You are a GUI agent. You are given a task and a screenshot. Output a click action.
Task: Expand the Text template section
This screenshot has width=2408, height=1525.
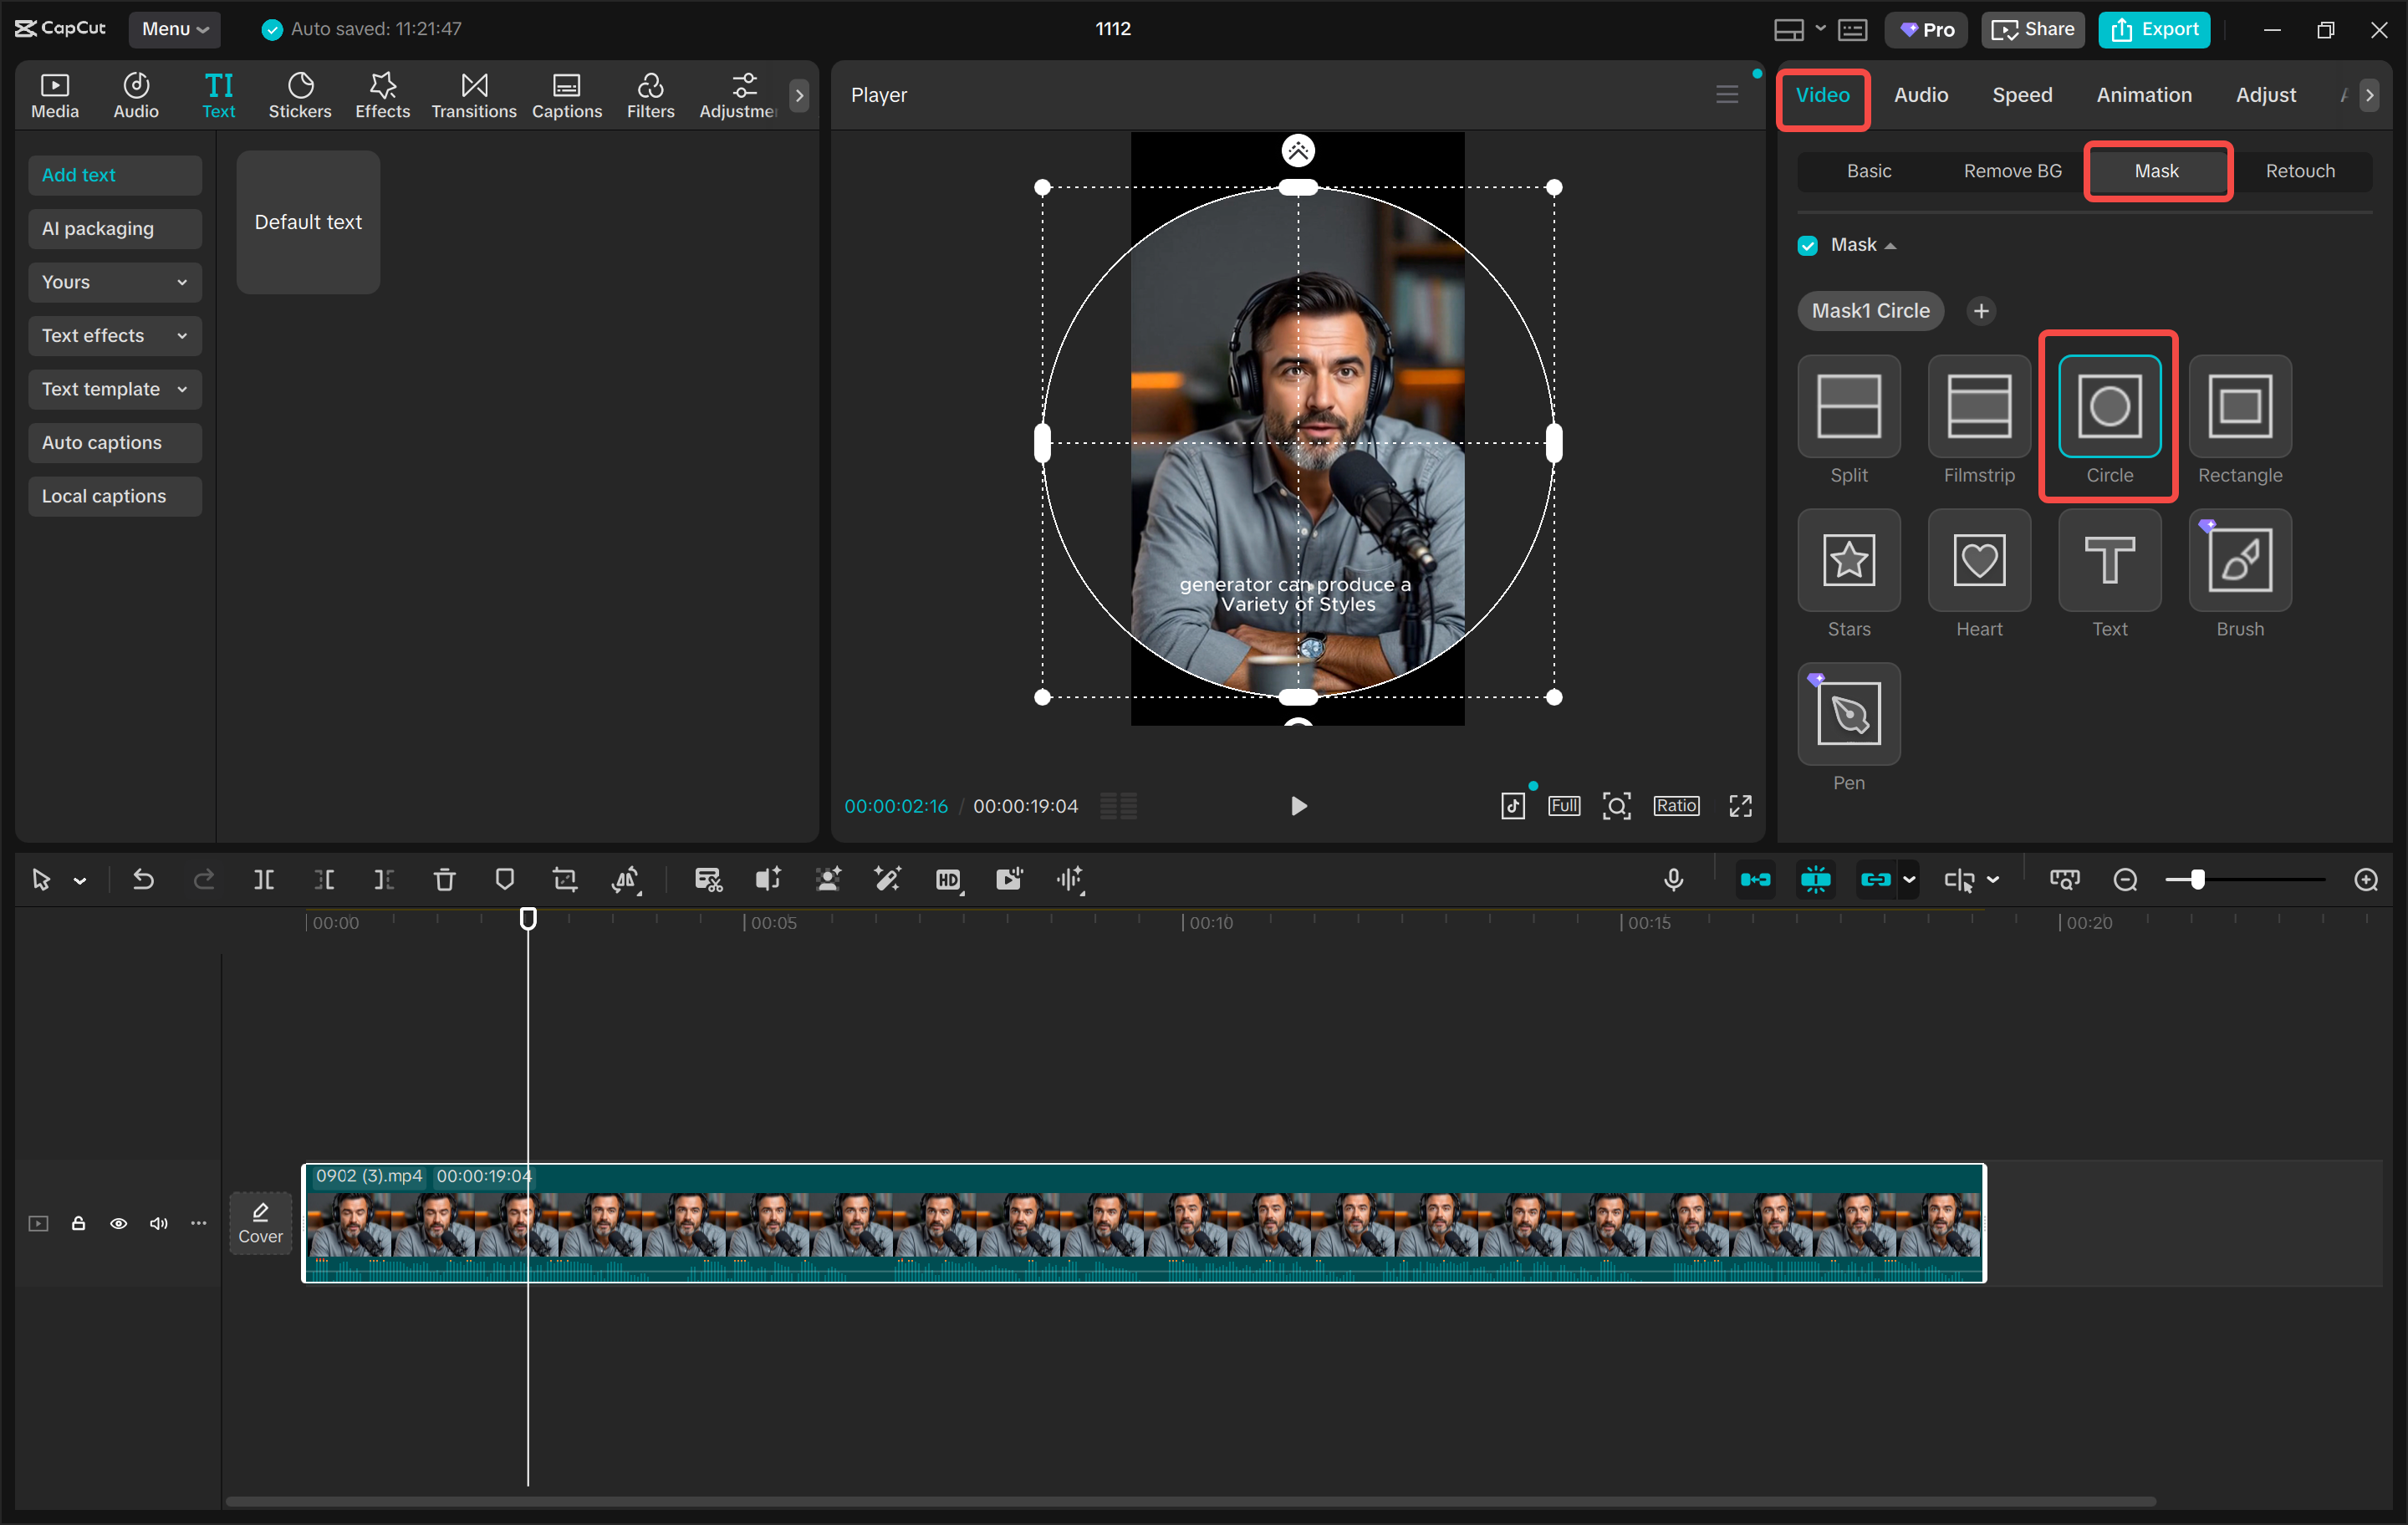pos(114,389)
